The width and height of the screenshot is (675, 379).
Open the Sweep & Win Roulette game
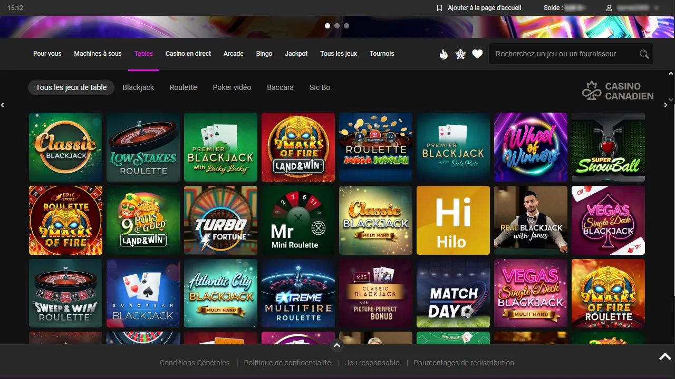pos(65,293)
